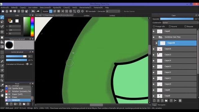The height and width of the screenshot is (112, 199).
Task: Open the Ventana menu
Action: click(98, 7)
